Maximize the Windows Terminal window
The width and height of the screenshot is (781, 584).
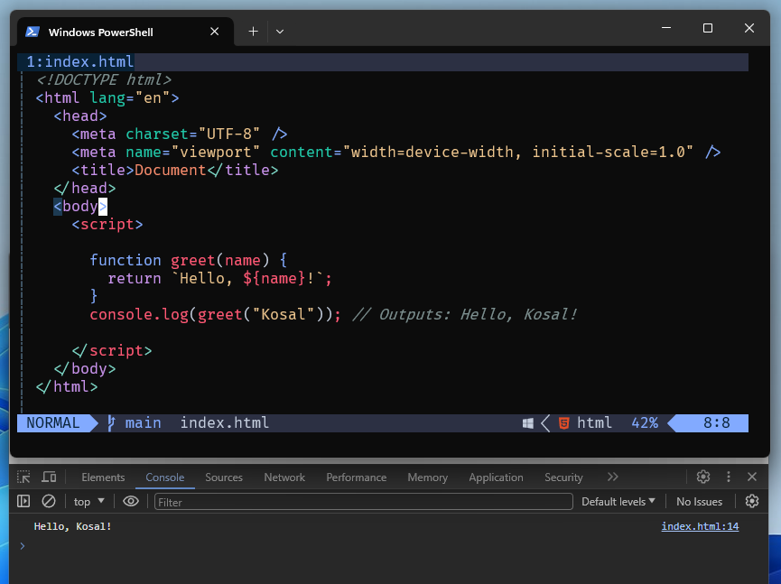(707, 28)
